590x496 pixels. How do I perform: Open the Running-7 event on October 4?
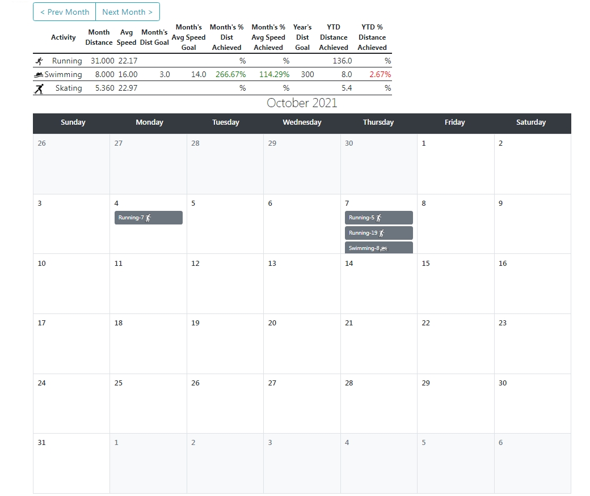click(148, 218)
